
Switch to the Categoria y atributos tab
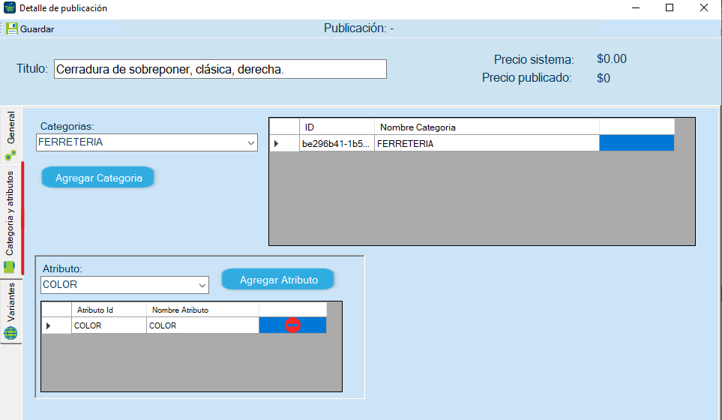[x=10, y=220]
